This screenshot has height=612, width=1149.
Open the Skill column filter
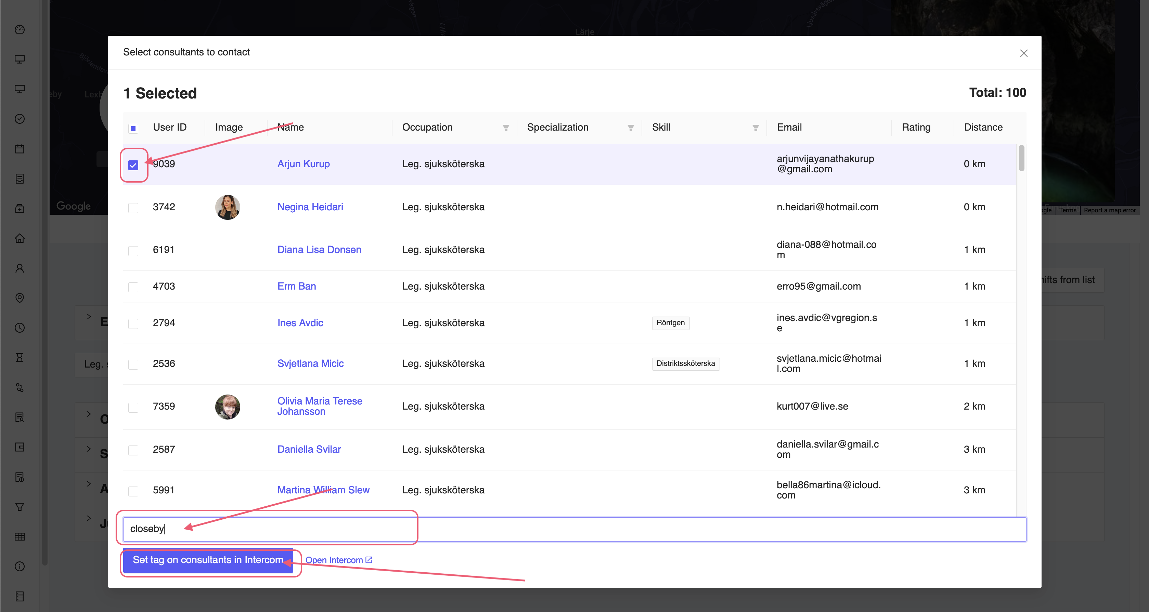[756, 128]
